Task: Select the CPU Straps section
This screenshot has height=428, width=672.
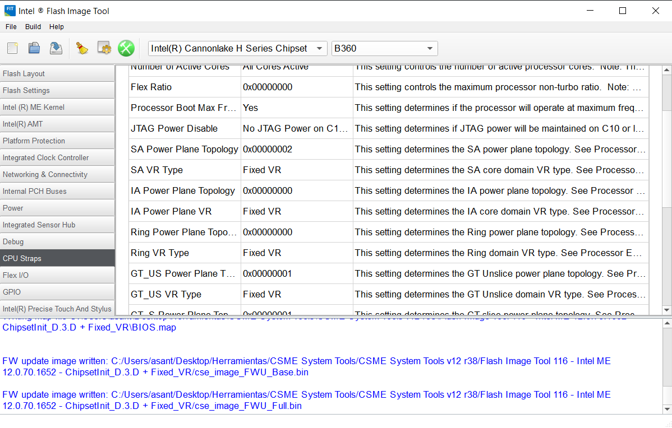Action: pos(57,258)
